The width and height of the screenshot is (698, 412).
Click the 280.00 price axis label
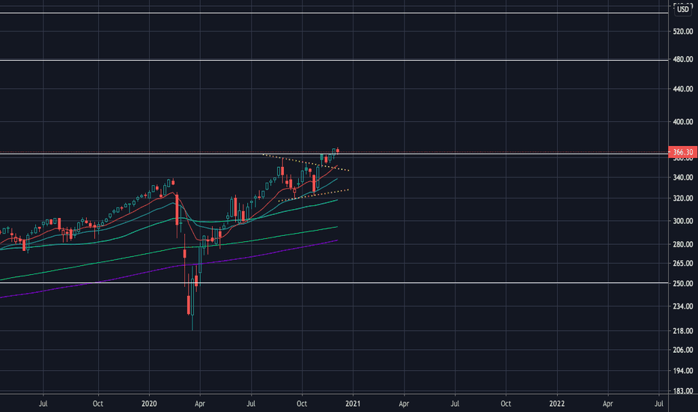pos(683,244)
